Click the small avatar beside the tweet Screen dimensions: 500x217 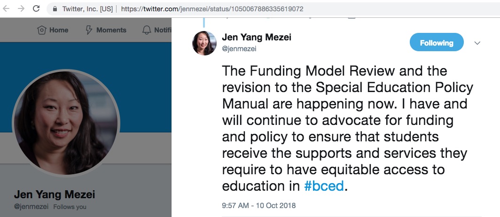click(204, 43)
